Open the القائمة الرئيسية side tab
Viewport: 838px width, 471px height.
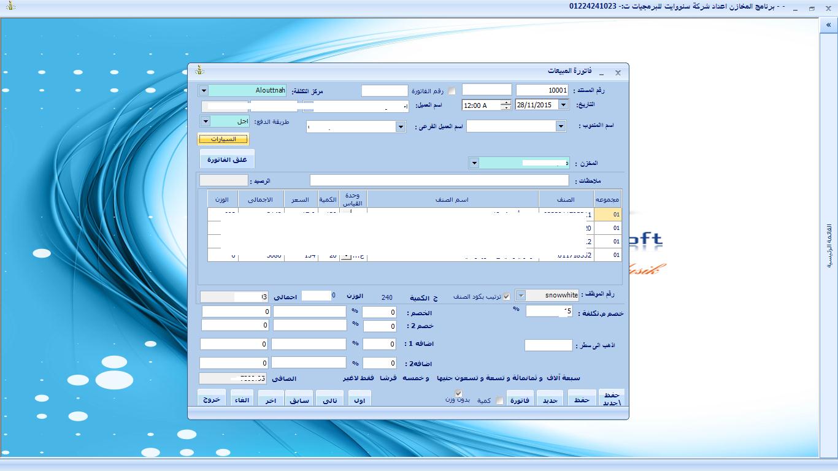click(829, 245)
